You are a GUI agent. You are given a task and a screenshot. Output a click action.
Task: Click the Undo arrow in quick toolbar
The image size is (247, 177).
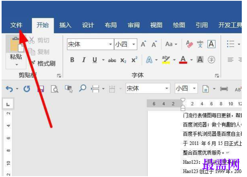[9, 89]
